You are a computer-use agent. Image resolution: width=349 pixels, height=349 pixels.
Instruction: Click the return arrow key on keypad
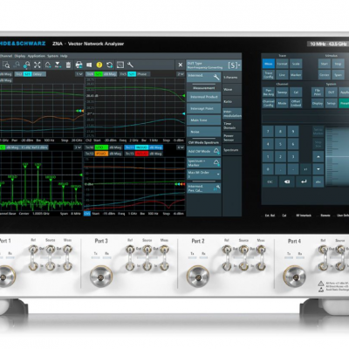click(x=304, y=181)
